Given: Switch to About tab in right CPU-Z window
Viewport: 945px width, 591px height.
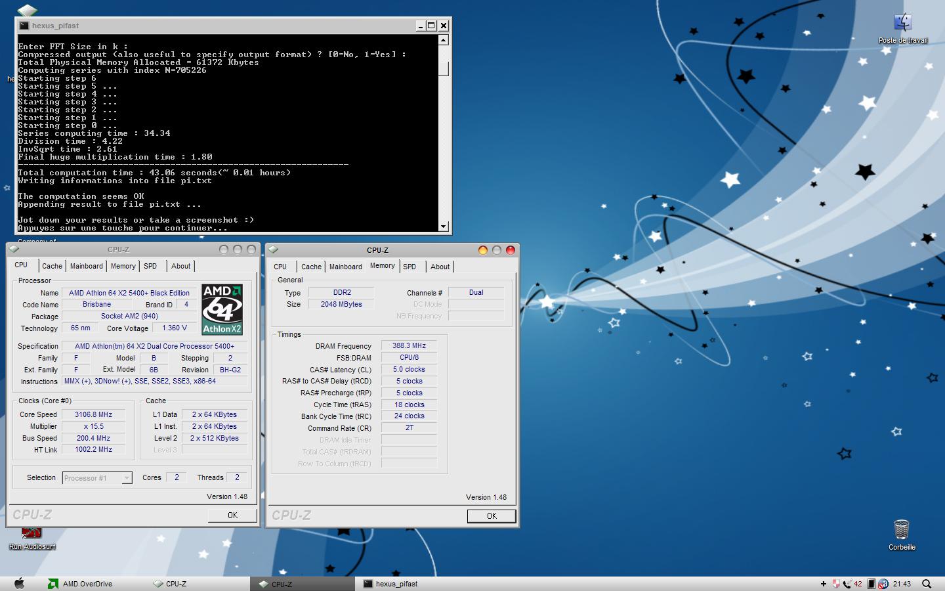Looking at the screenshot, I should click(440, 267).
